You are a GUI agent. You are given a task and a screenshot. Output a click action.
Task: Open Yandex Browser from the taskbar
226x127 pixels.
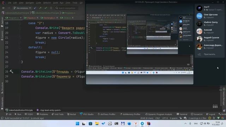coord(136,123)
